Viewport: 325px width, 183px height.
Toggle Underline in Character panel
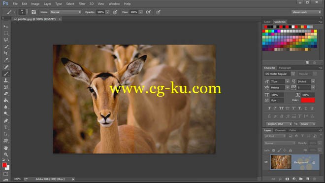pos(306,108)
